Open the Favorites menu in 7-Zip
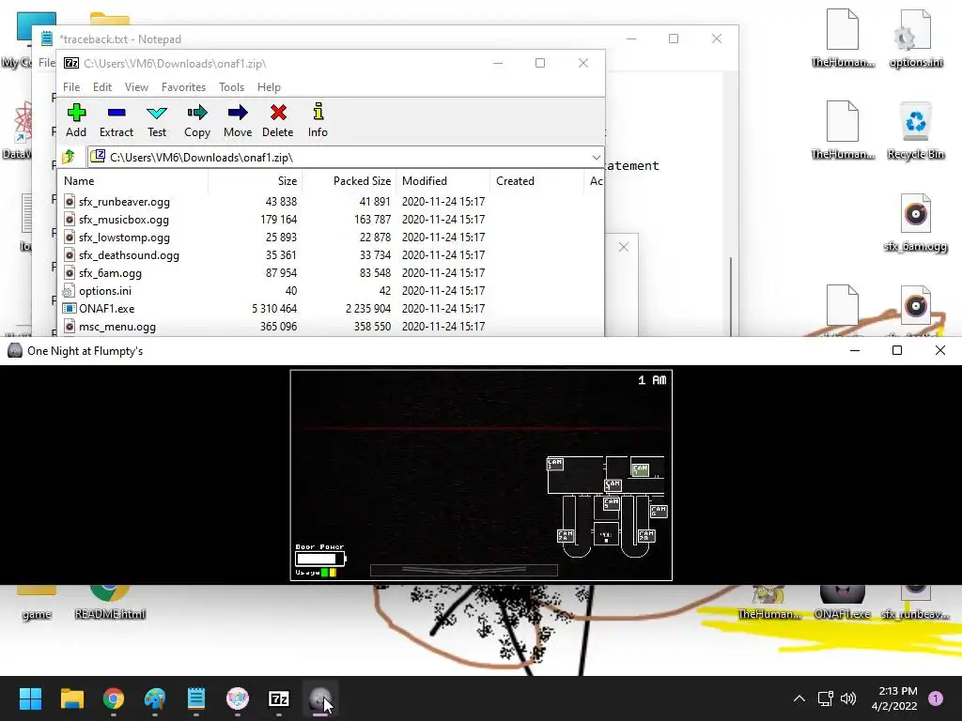Image resolution: width=962 pixels, height=721 pixels. [183, 87]
